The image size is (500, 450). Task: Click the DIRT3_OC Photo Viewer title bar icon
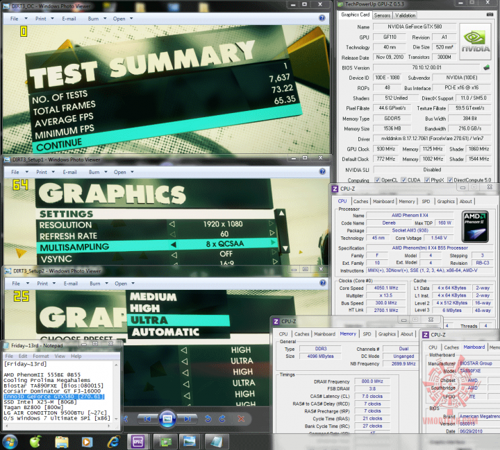click(7, 6)
